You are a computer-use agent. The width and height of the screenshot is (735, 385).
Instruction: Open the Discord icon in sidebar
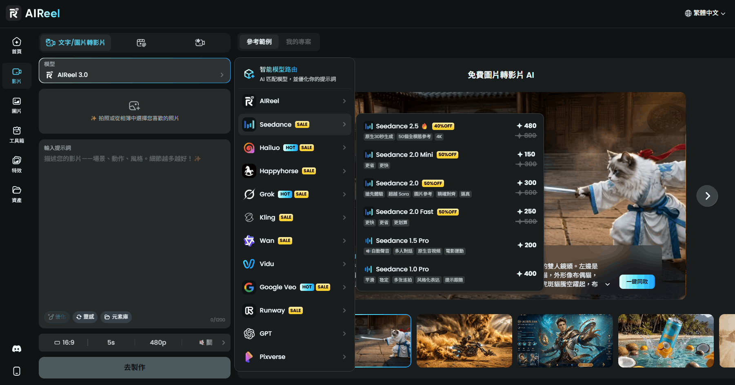[x=17, y=349]
